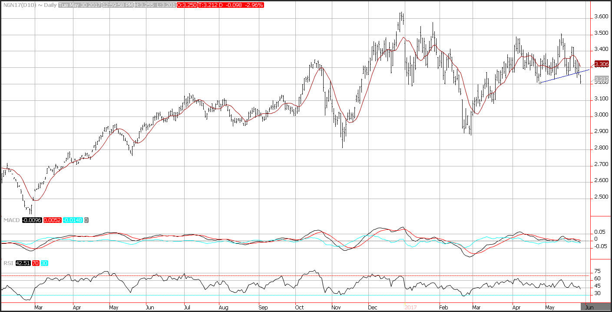Image resolution: width=612 pixels, height=312 pixels.
Task: Click the red 3.306 moving average price tag
Action: tap(602, 64)
